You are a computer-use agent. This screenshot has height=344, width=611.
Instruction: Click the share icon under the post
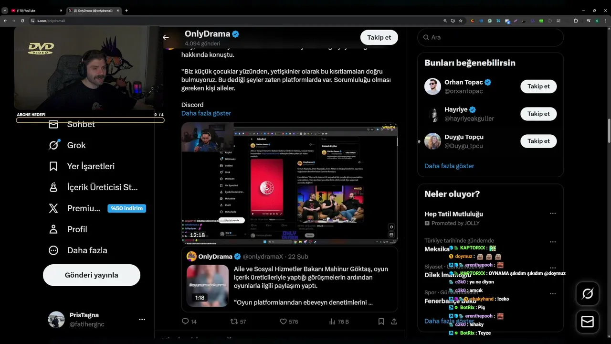click(x=394, y=322)
